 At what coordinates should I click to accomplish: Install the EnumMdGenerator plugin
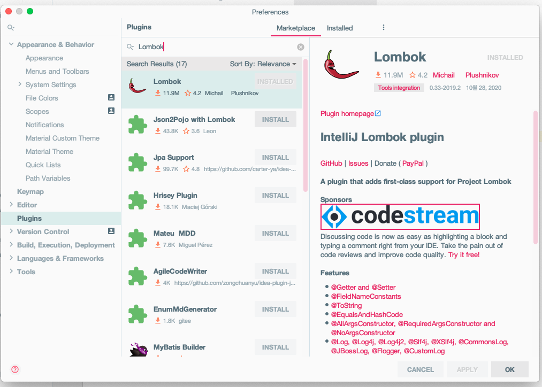click(x=276, y=309)
